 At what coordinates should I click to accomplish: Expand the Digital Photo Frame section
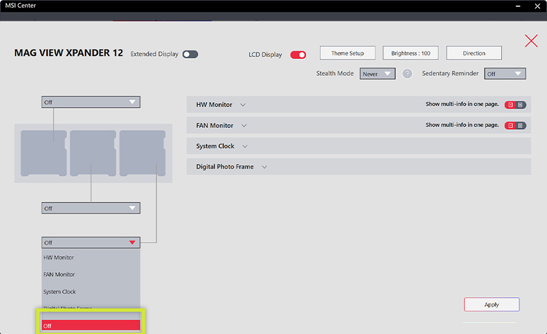click(x=264, y=167)
